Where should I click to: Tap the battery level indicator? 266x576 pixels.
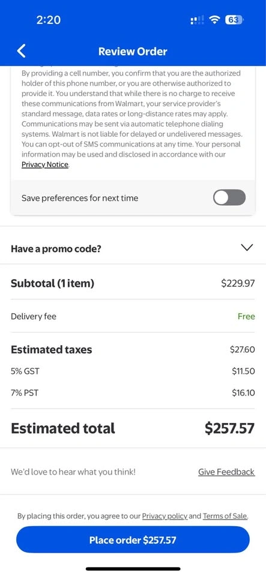pos(234,20)
